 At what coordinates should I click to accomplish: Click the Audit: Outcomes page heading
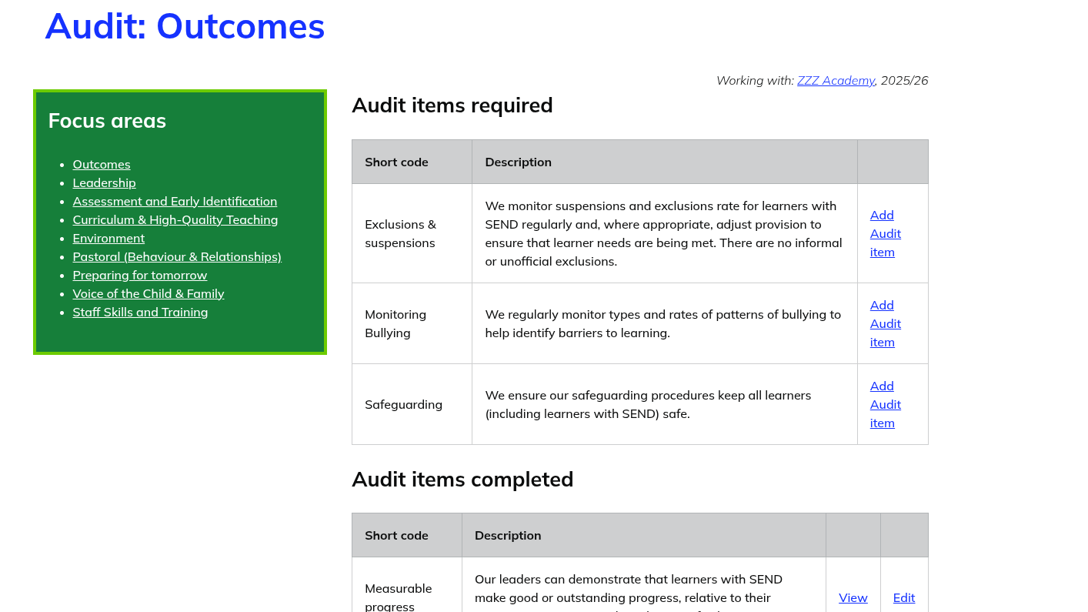[x=185, y=26]
